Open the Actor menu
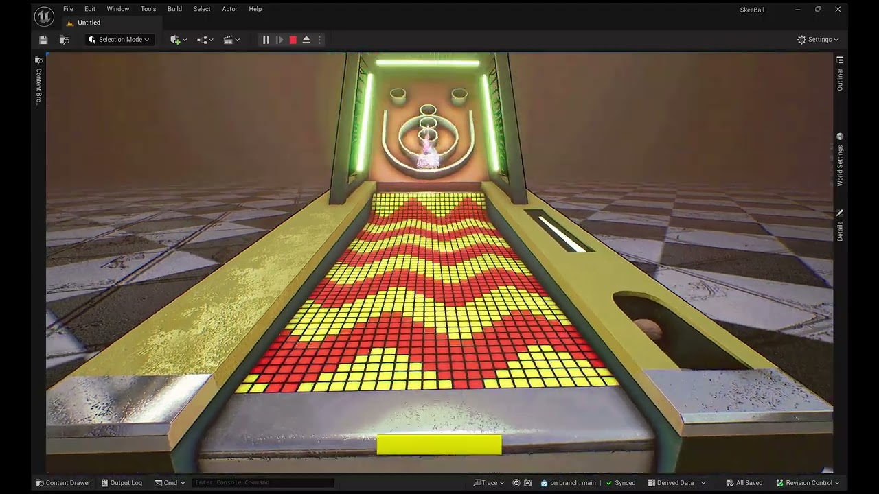The width and height of the screenshot is (879, 494). (x=229, y=9)
